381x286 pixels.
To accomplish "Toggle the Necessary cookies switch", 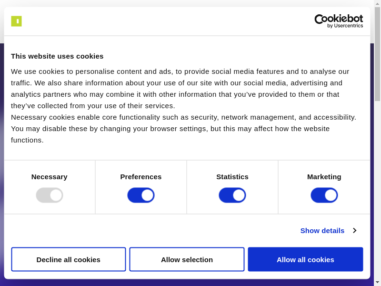I will (50, 195).
